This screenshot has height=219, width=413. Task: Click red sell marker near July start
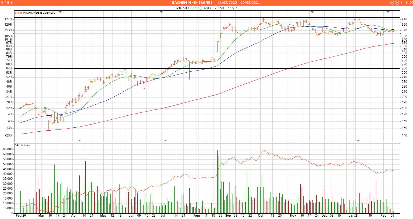[x=161, y=12]
